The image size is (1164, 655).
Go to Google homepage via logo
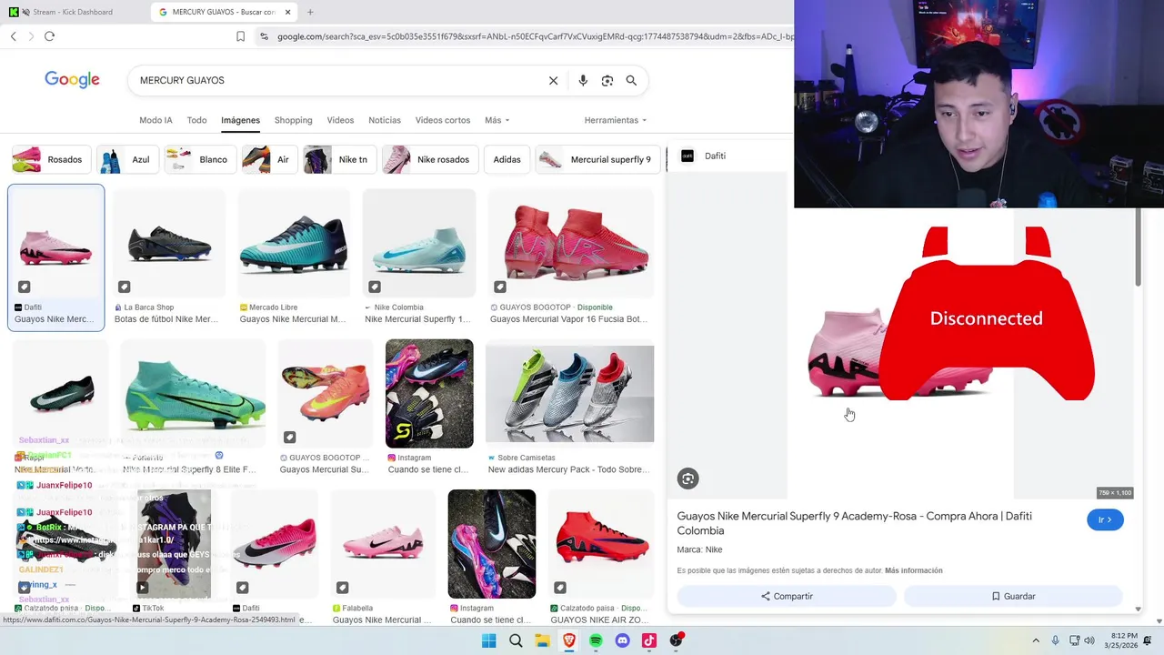pos(72,80)
